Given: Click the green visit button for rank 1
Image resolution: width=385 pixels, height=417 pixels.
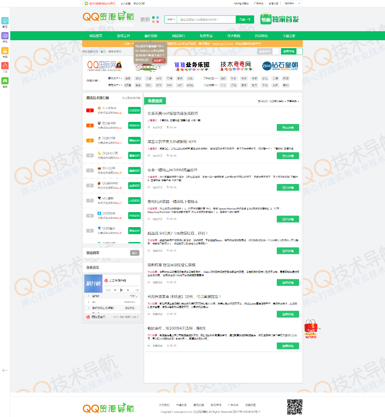Looking at the screenshot, I should [134, 110].
